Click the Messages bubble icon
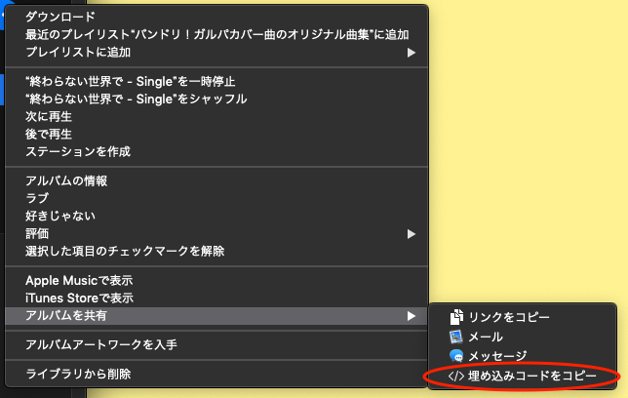628x398 pixels. (456, 356)
